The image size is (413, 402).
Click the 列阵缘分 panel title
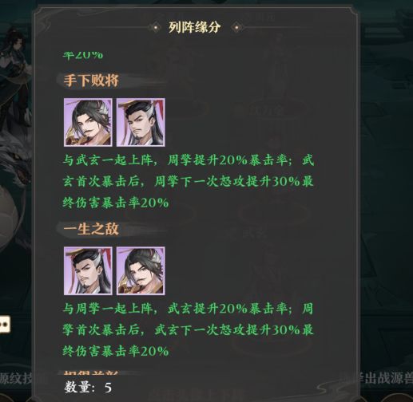[195, 27]
